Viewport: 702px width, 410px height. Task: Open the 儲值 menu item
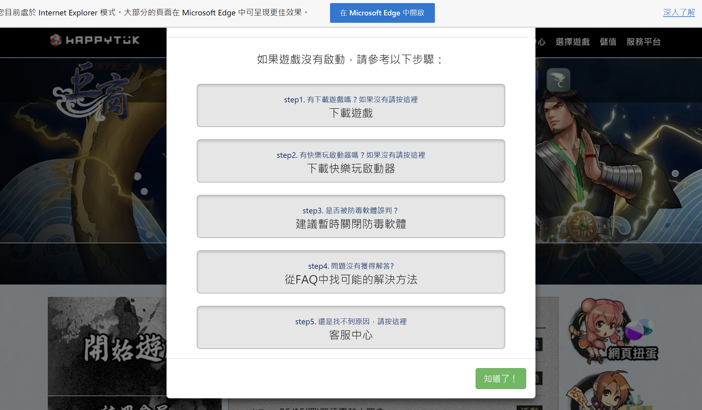[x=608, y=42]
